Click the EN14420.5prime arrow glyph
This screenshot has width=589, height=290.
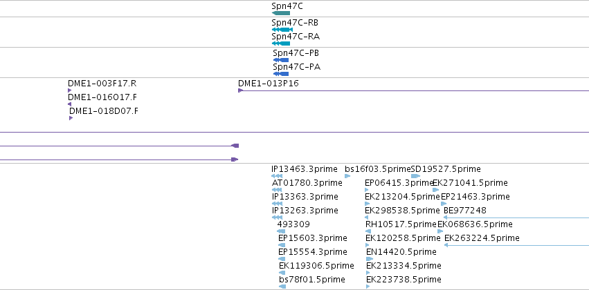tap(370, 259)
